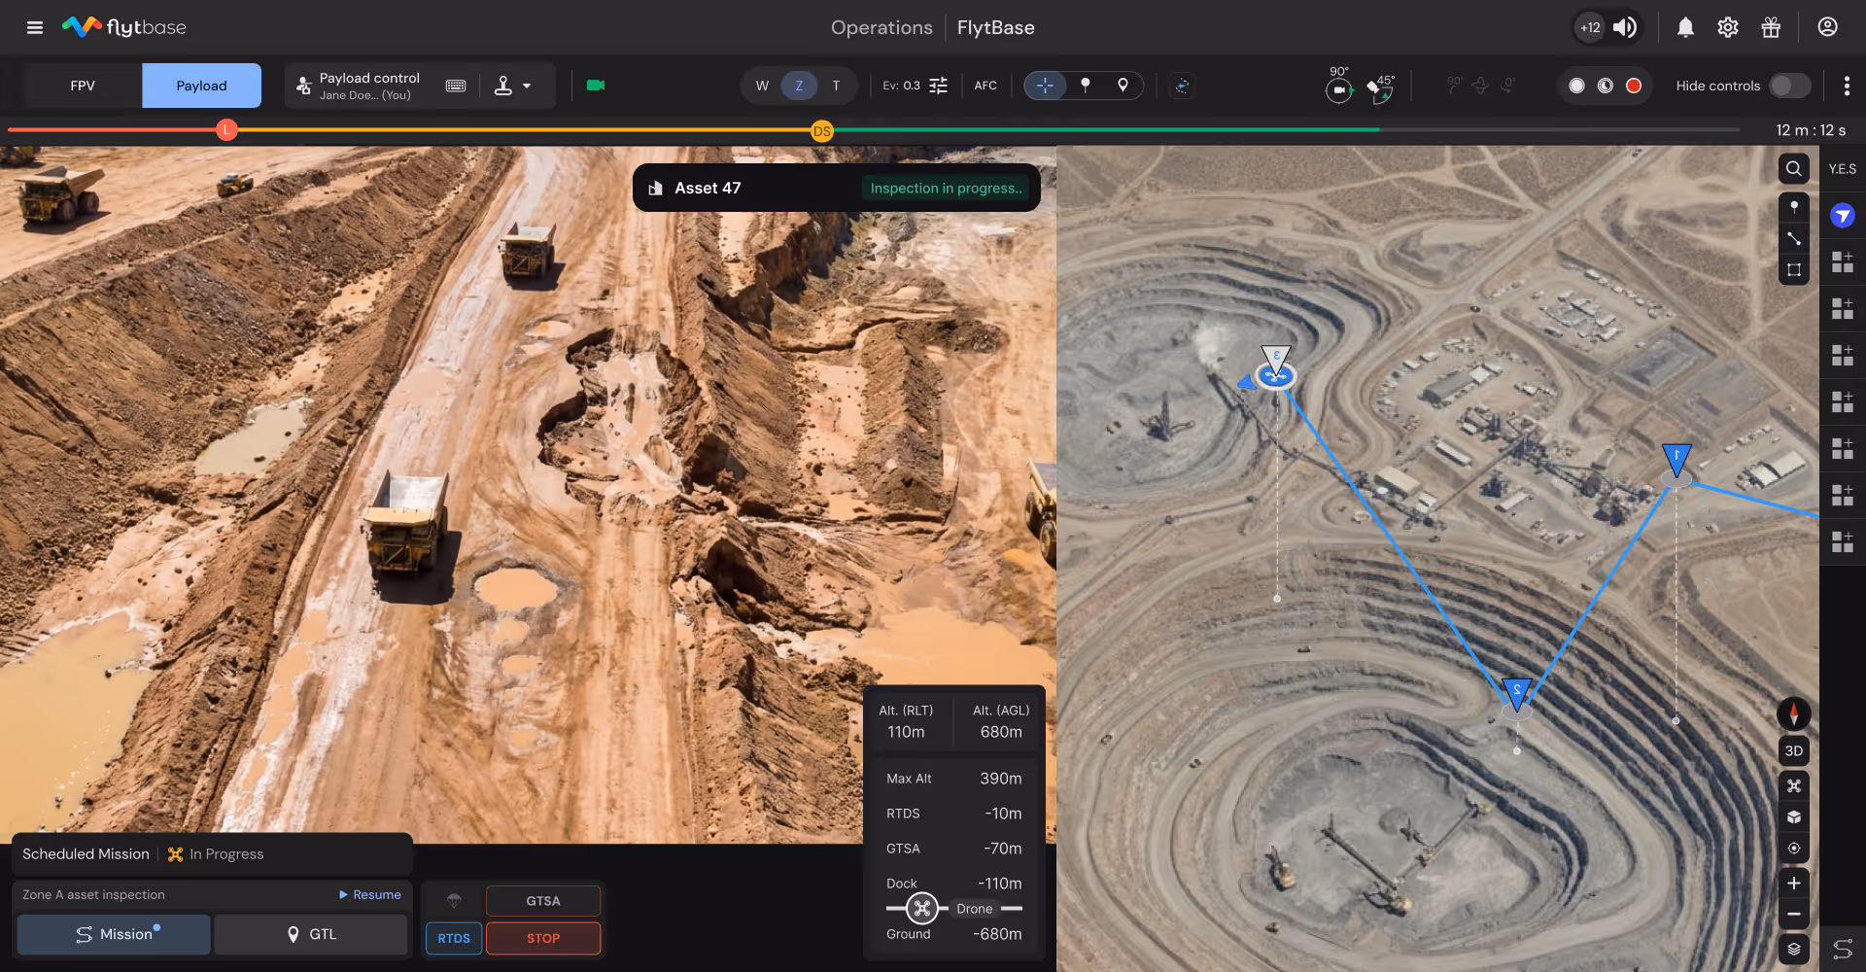Screen dimensions: 1866x972
Task: Open the notifications bell
Action: [1685, 27]
